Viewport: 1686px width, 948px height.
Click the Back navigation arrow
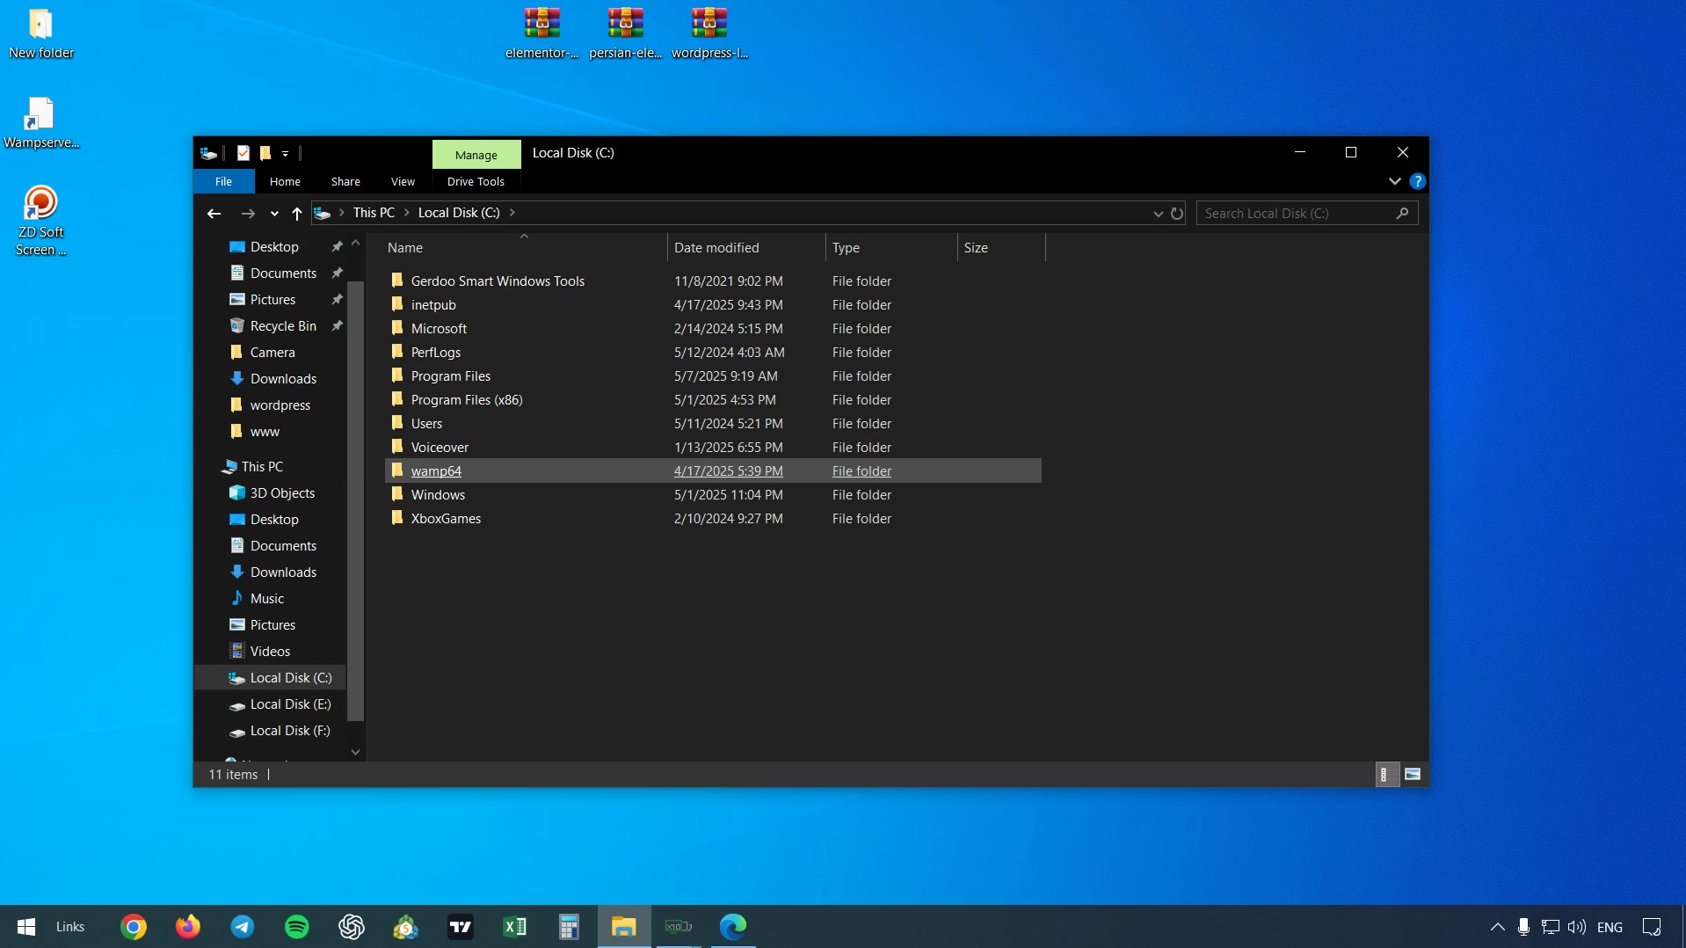click(x=214, y=213)
